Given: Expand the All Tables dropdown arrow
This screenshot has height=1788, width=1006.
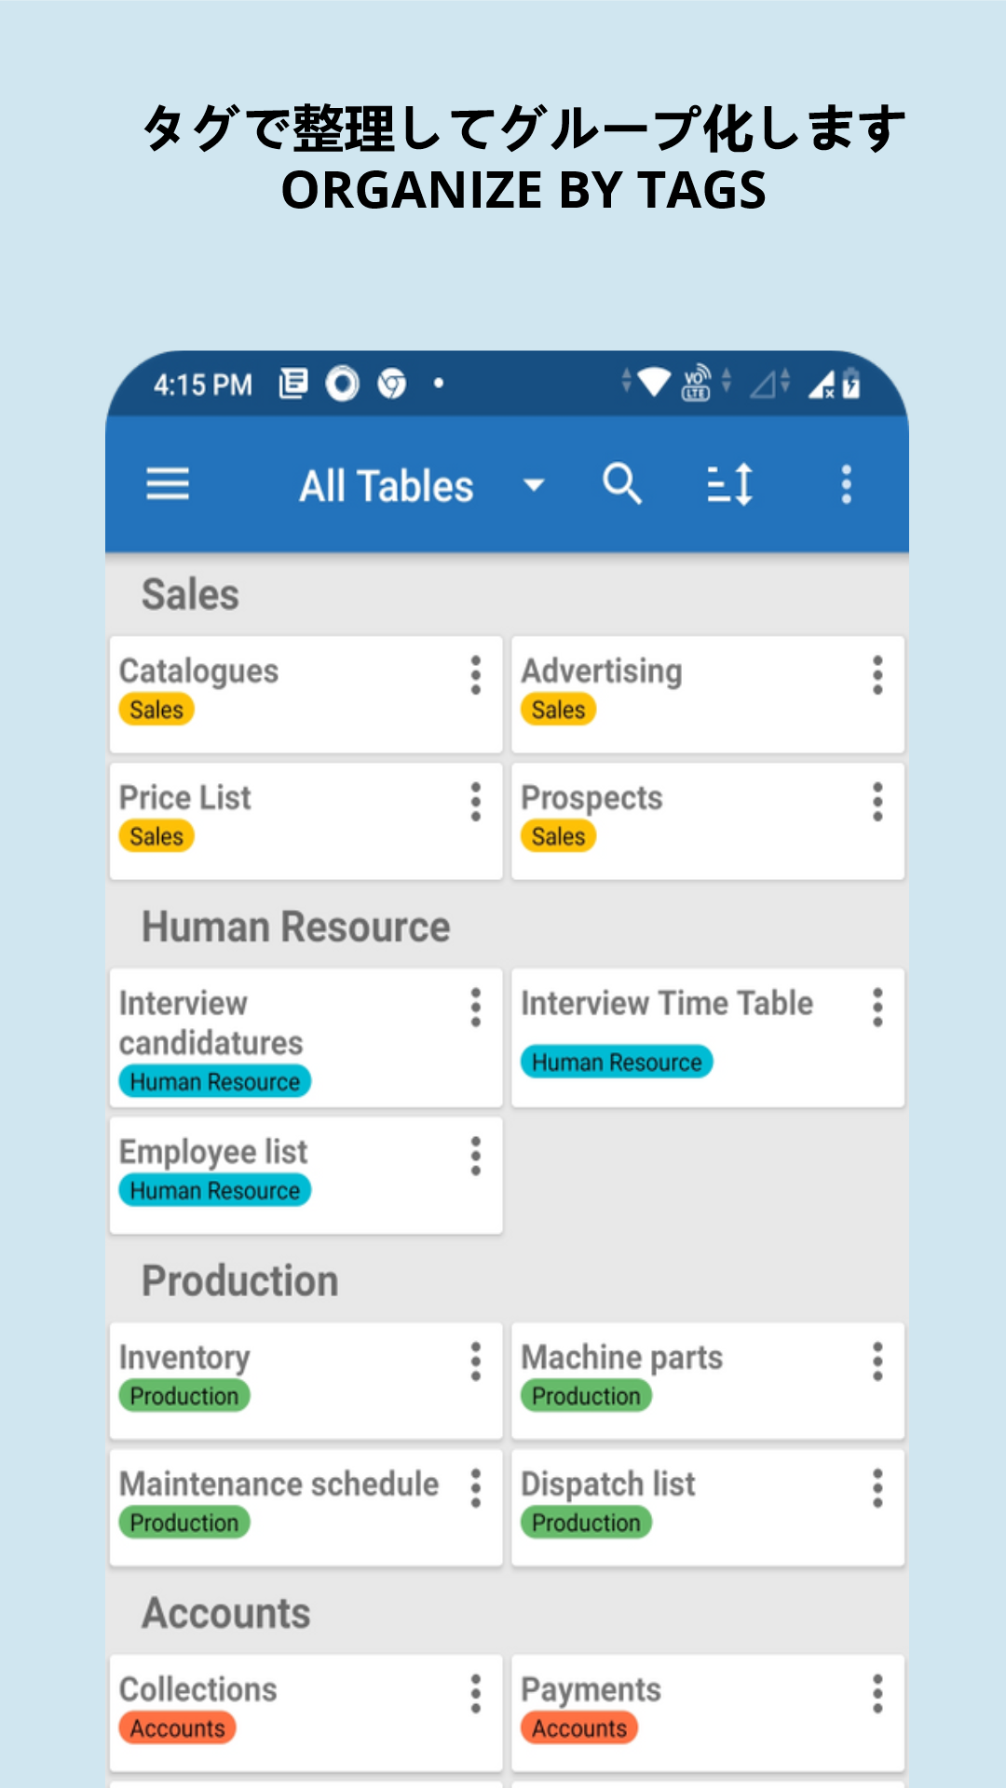Looking at the screenshot, I should point(534,485).
